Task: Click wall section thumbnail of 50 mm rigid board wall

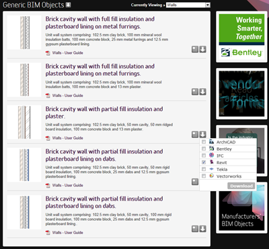Action: 24,165
